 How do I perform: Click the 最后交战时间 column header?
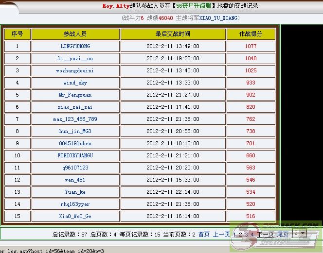[173, 34]
